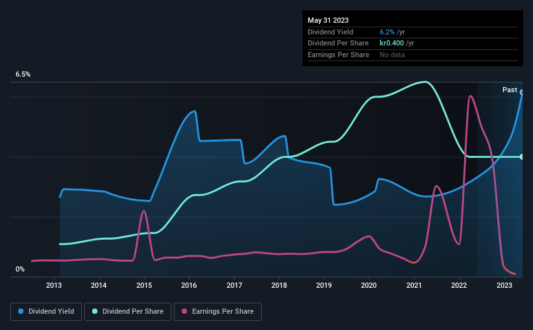Click the teal Dividend Per Share endpoint marker
This screenshot has width=533, height=330.
pyautogui.click(x=522, y=157)
